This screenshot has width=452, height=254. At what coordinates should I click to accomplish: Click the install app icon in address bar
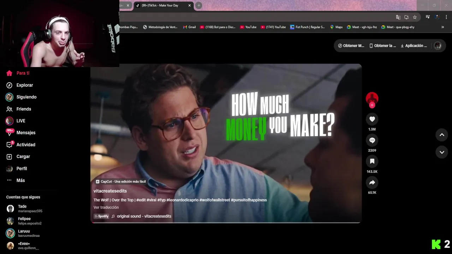coord(406,17)
